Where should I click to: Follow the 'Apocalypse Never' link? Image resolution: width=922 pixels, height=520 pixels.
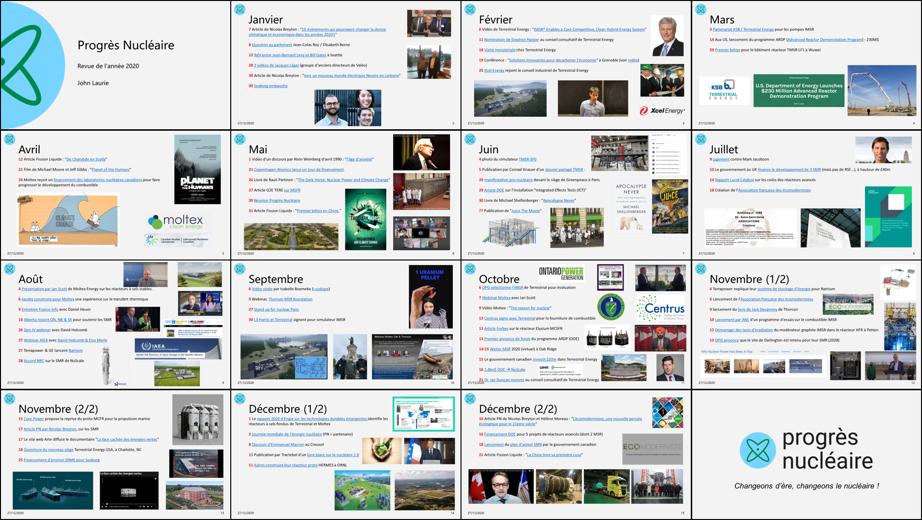[x=559, y=200]
